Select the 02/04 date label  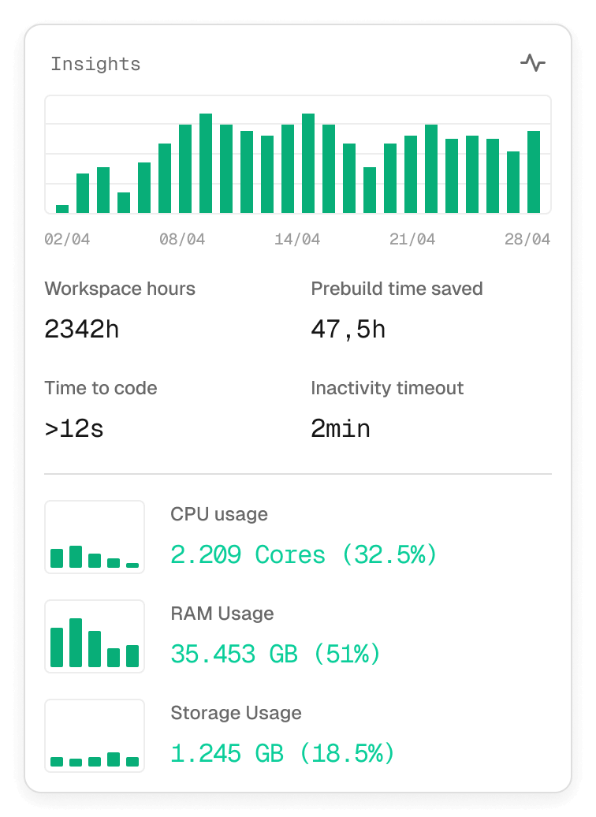[x=67, y=240]
